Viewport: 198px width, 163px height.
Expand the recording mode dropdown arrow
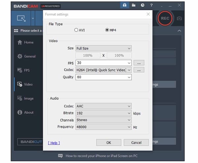[x=33, y=18]
